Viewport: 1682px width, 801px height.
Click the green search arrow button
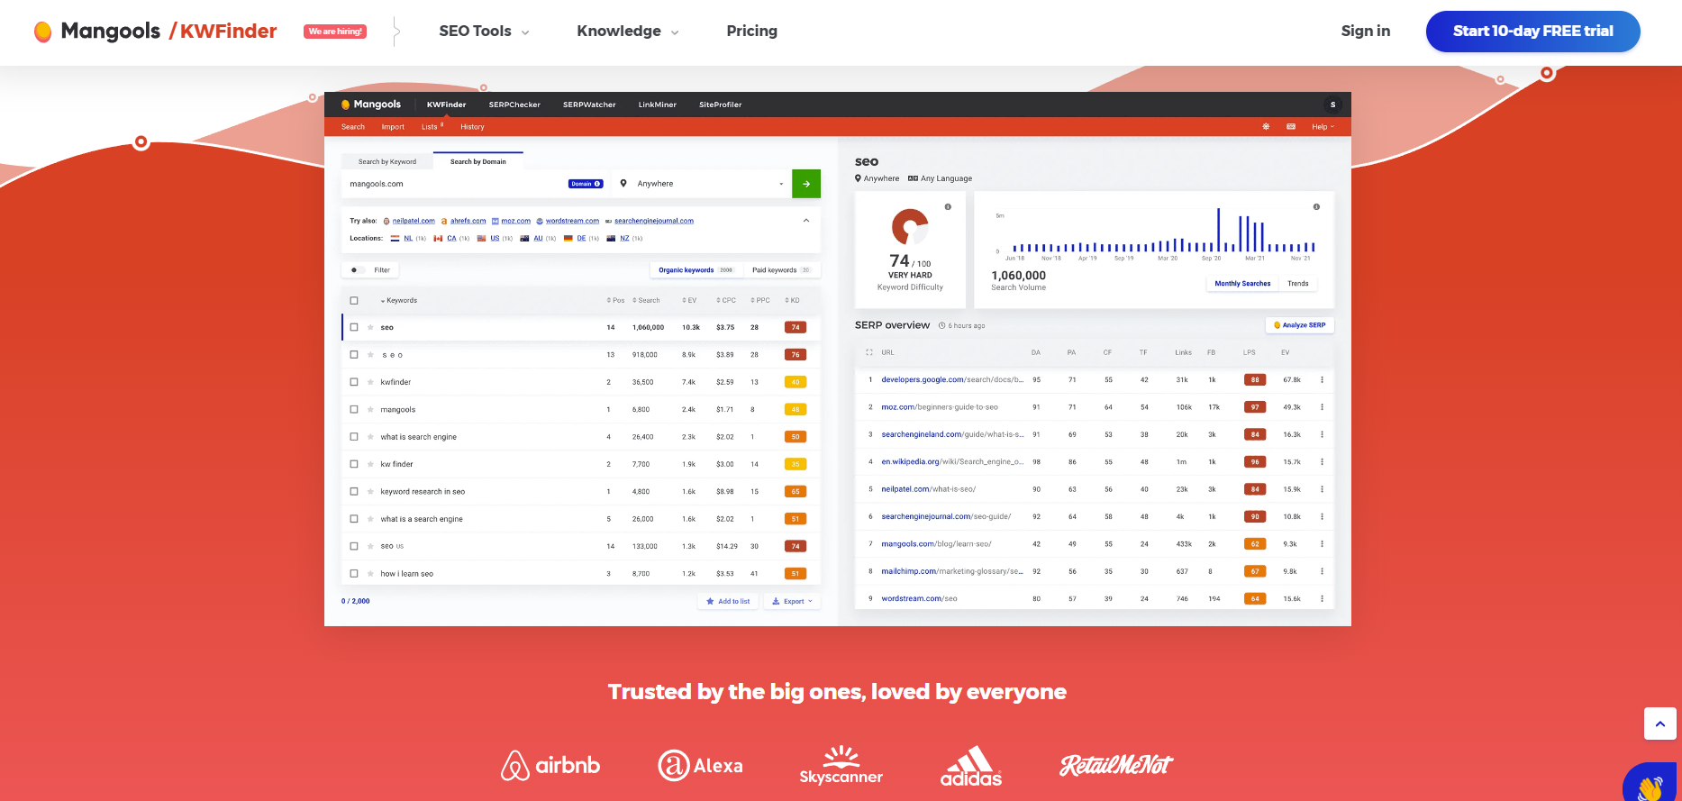tap(805, 184)
